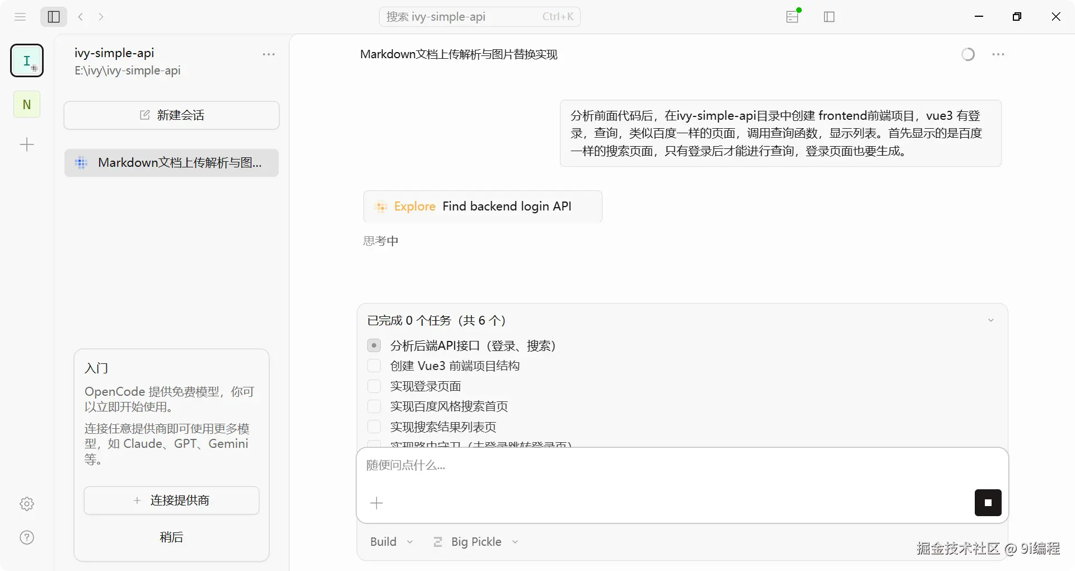Viewport: 1075px width, 571px height.
Task: Open the hamburger menu icon
Action: (x=20, y=17)
